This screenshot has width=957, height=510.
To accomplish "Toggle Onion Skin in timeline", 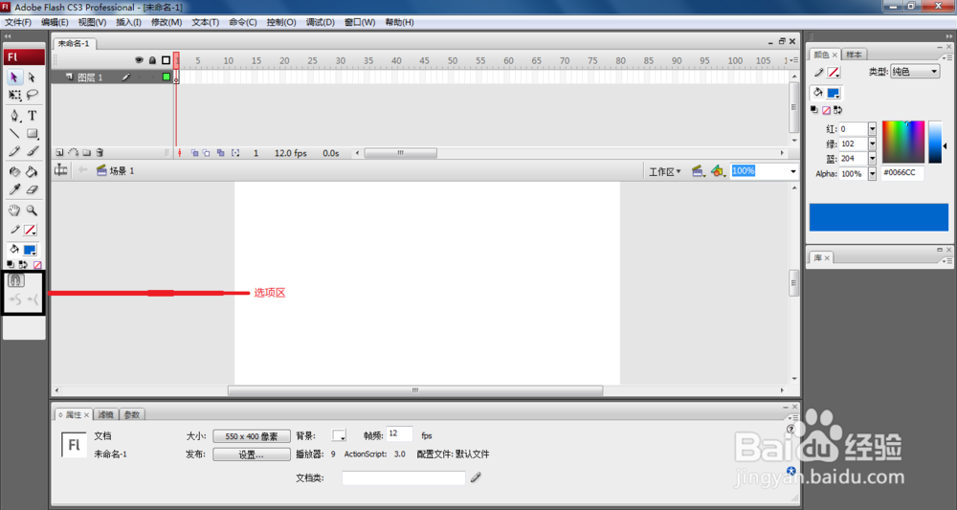I will tap(194, 153).
